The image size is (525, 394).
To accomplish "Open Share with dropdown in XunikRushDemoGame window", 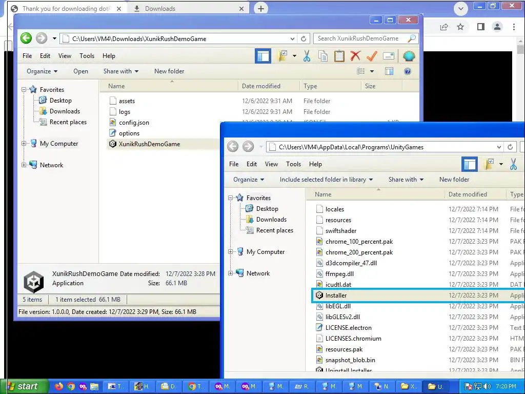I will (x=121, y=71).
